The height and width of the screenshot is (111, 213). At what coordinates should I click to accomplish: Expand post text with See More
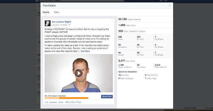pos(85,51)
